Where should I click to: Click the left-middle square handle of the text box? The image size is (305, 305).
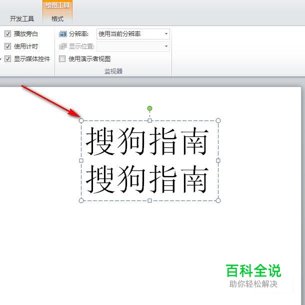click(81, 160)
